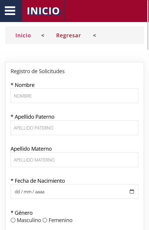Click the Masculino label text
This screenshot has width=149, height=230.
(x=29, y=220)
